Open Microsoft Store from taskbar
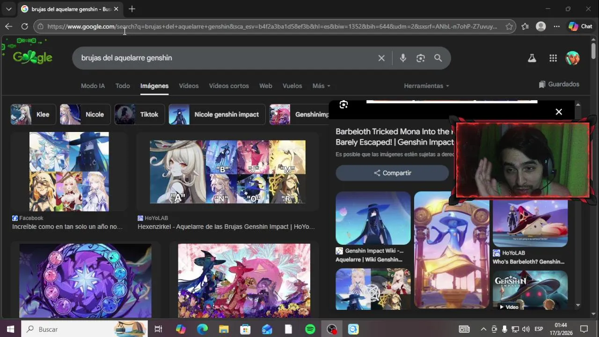Viewport: 599px width, 337px height. [245, 330]
